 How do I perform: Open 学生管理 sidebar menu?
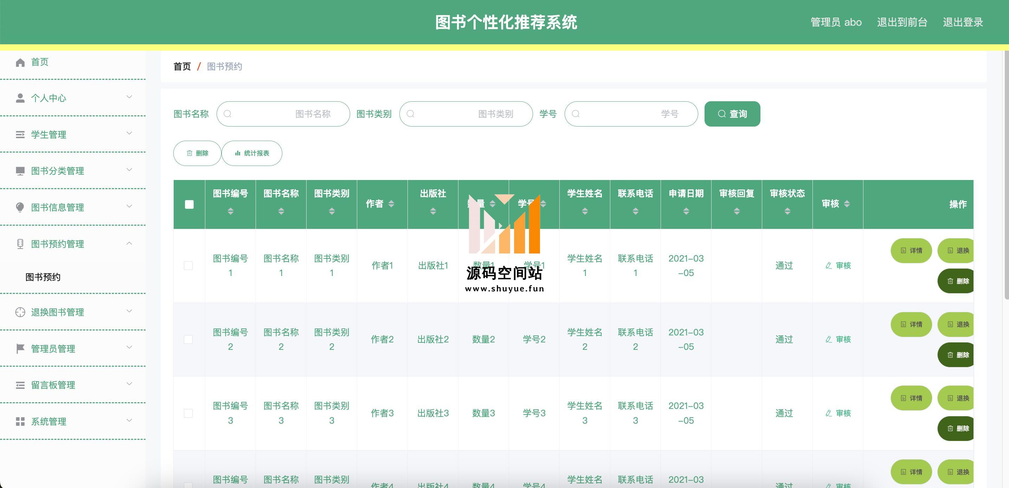point(73,135)
